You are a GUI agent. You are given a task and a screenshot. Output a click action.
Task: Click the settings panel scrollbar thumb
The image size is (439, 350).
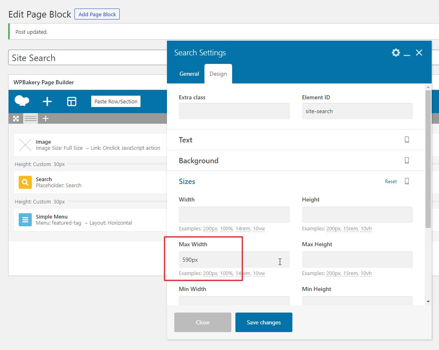click(x=428, y=159)
